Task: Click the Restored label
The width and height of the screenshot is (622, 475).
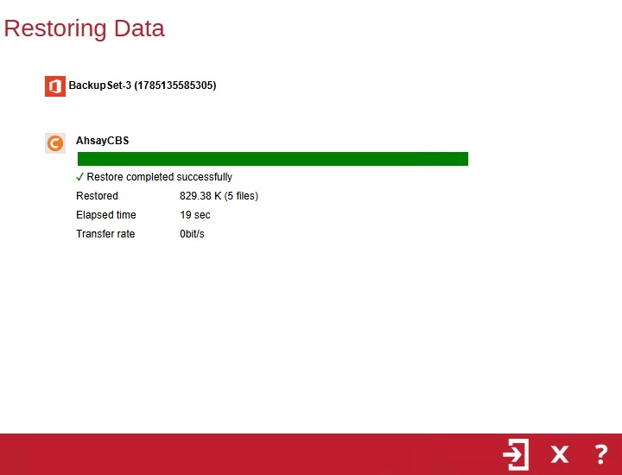Action: (x=97, y=196)
